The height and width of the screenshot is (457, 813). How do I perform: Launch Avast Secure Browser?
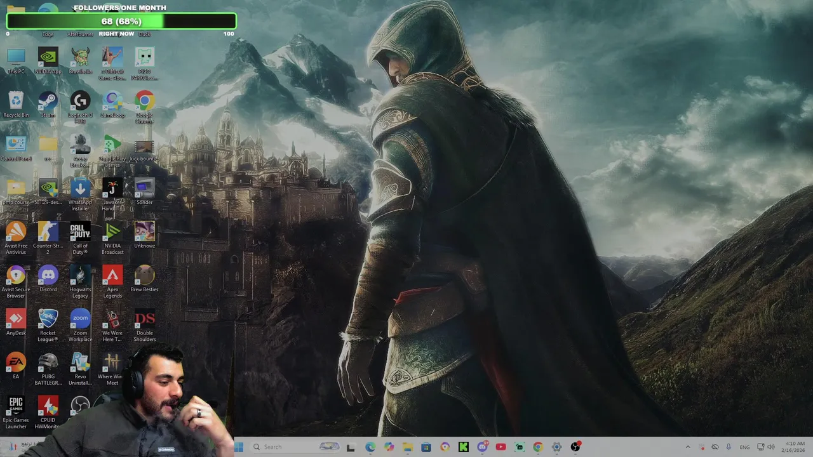tap(16, 282)
